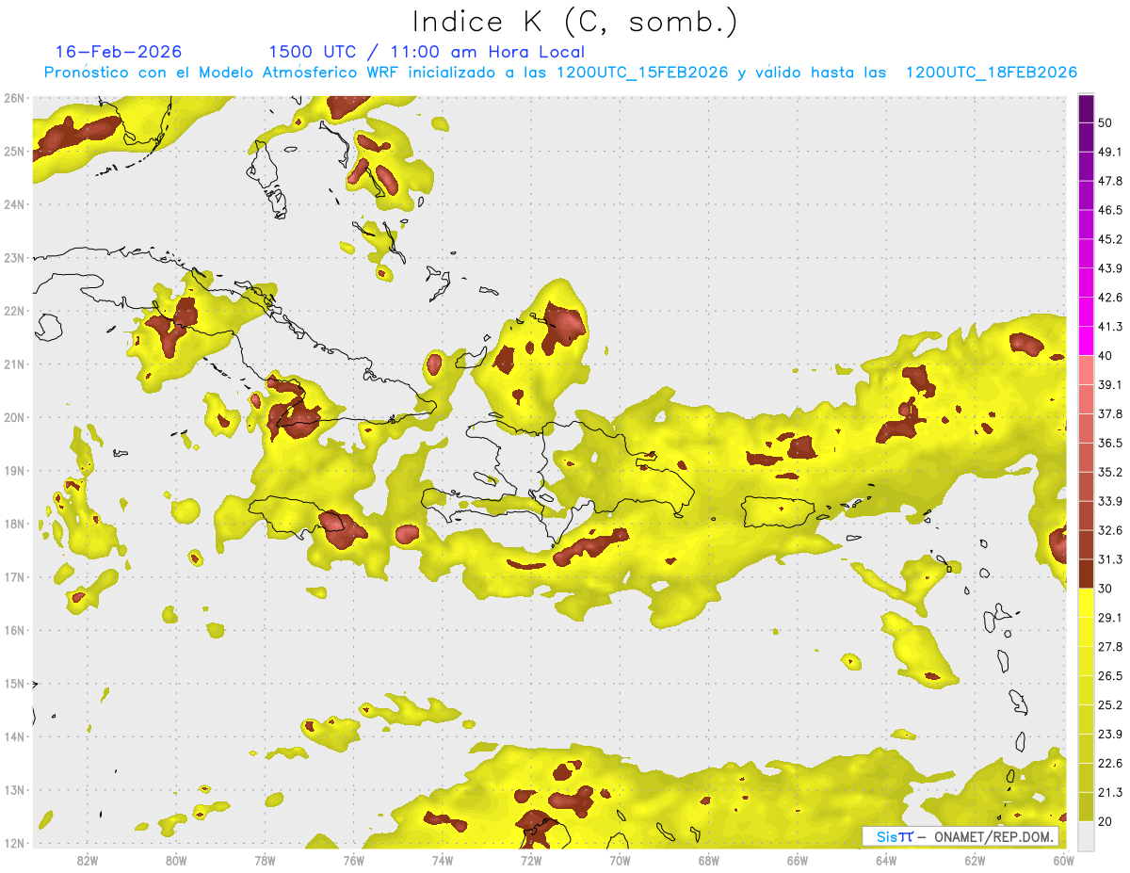The image size is (1130, 873).
Task: Select the 80W longitude label
Action: pyautogui.click(x=175, y=860)
